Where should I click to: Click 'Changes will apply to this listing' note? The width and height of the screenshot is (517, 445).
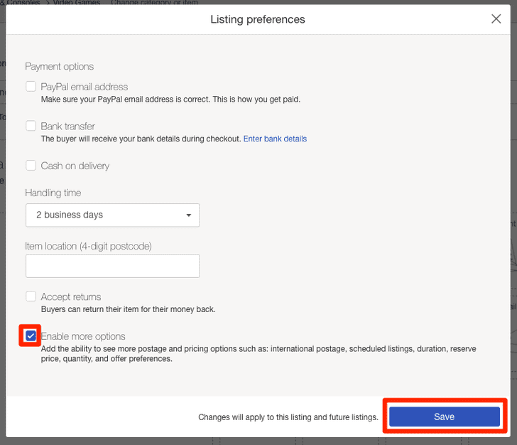288,417
